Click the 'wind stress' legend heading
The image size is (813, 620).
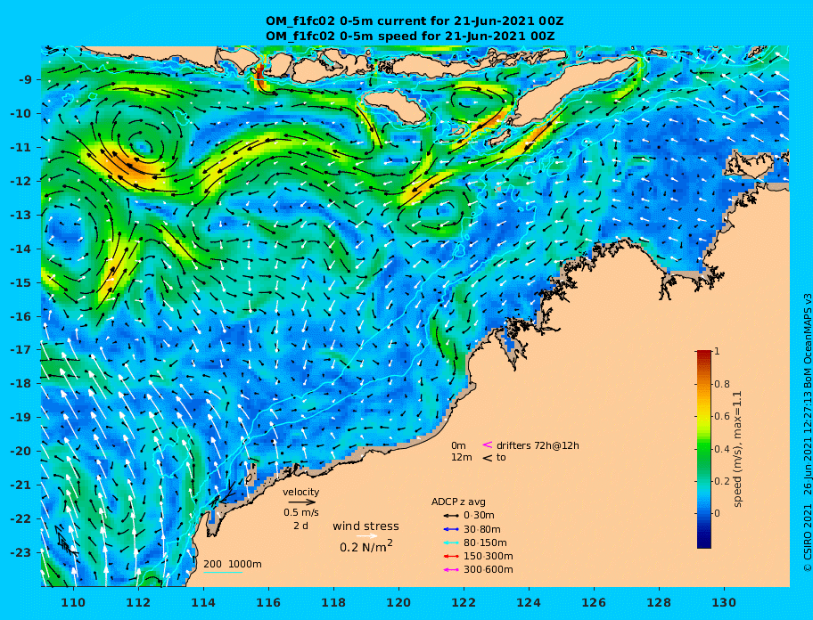point(365,526)
